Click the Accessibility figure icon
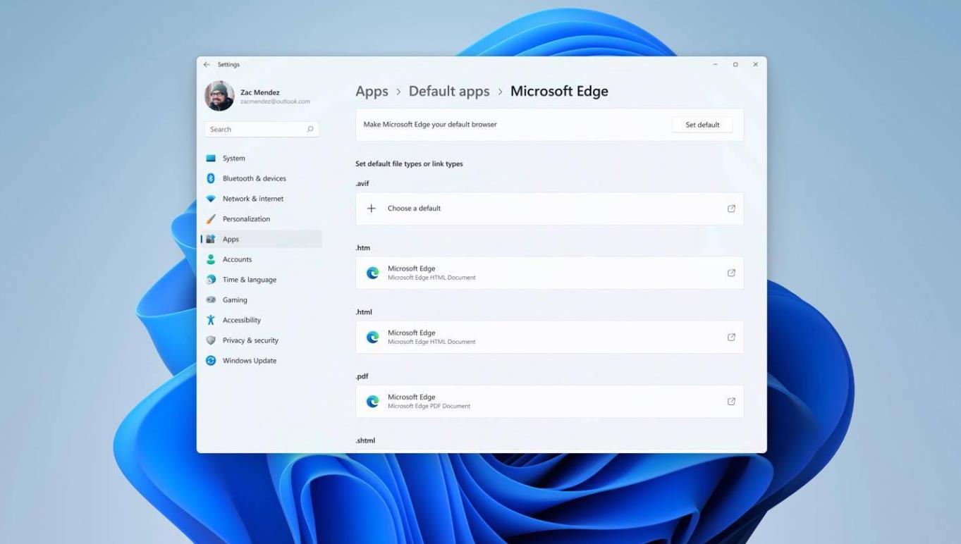961x544 pixels. coord(211,320)
